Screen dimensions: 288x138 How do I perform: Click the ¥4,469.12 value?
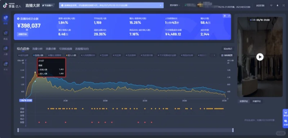pos(173,34)
